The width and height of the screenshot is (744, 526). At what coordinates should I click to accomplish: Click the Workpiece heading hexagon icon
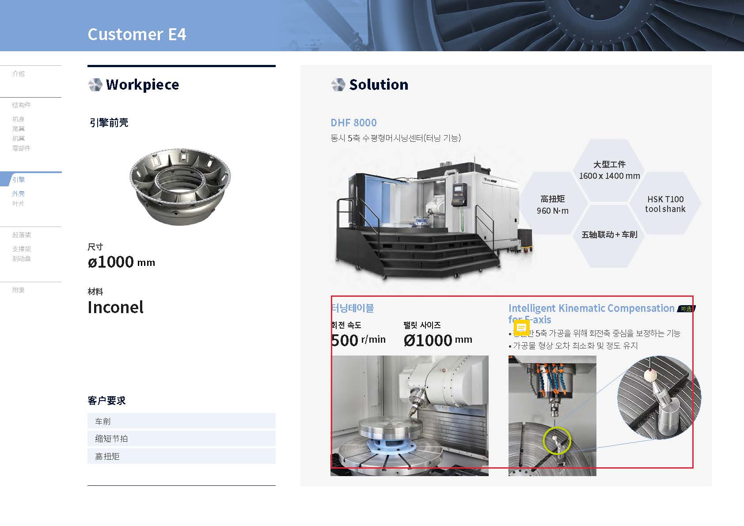95,85
